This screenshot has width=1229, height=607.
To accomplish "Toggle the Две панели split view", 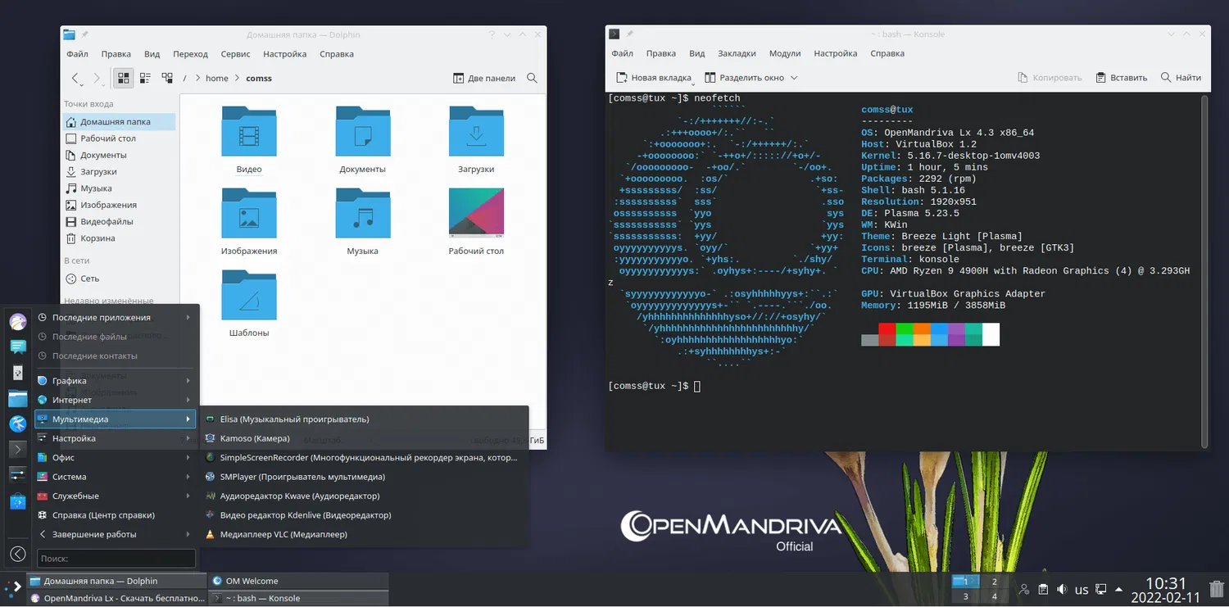I will point(484,79).
